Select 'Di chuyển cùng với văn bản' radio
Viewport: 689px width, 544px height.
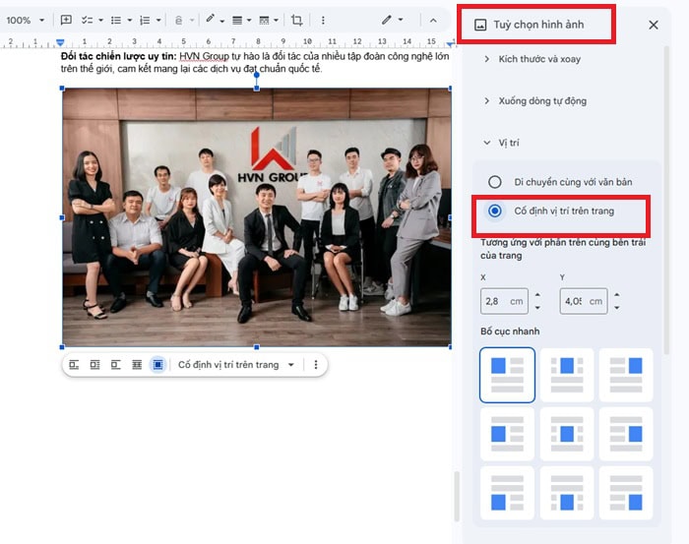pos(495,182)
